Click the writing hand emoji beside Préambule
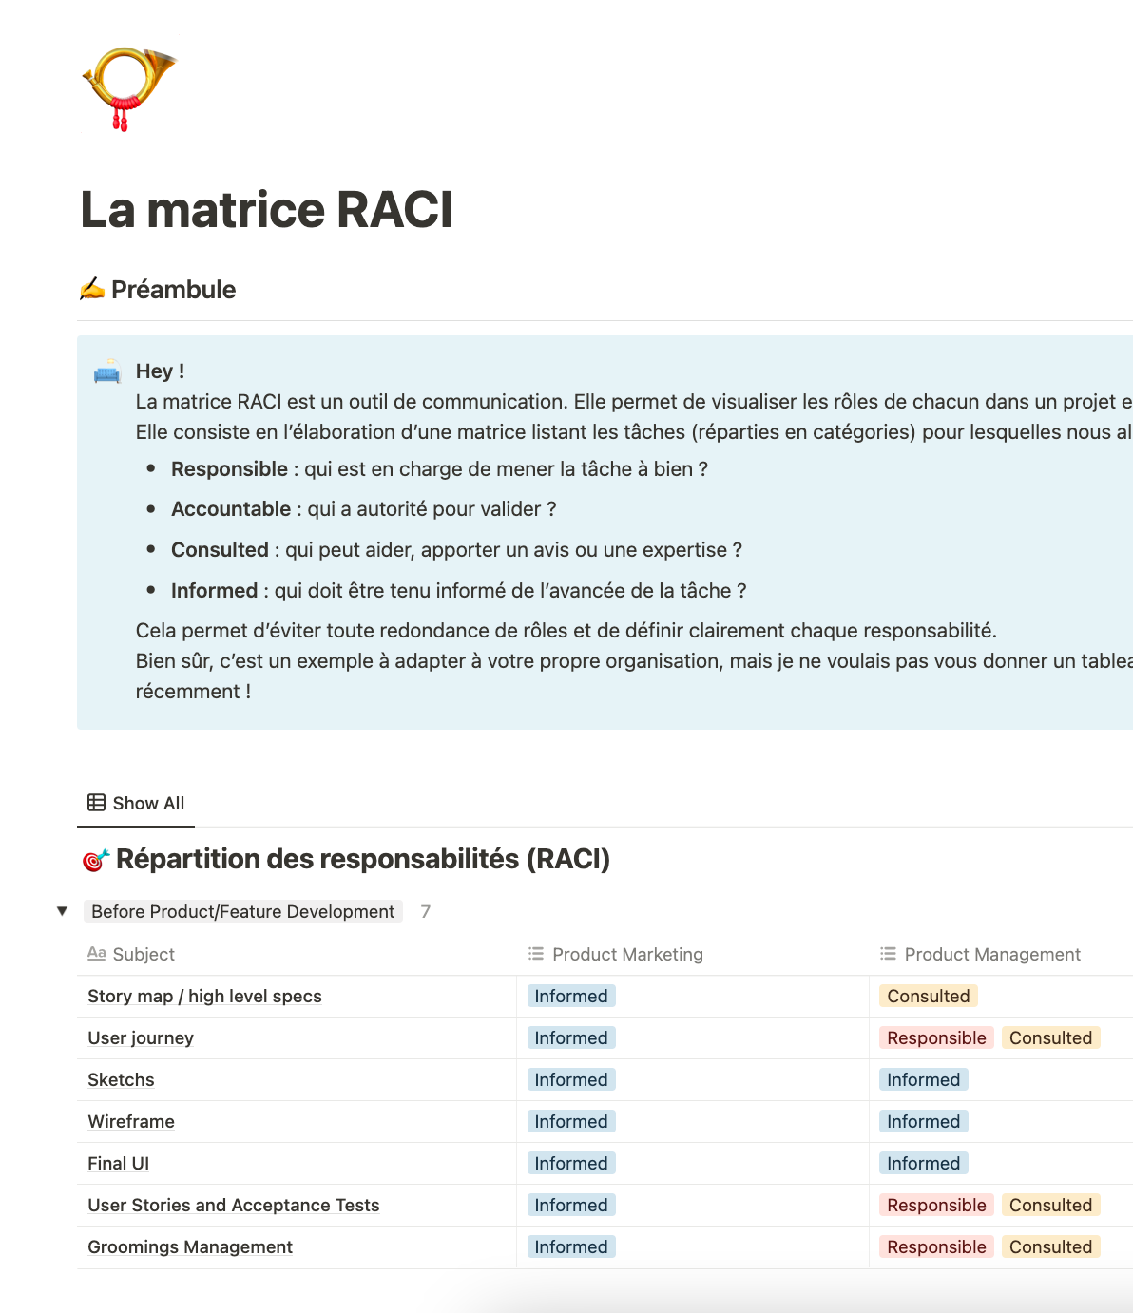1133x1313 pixels. click(x=92, y=289)
